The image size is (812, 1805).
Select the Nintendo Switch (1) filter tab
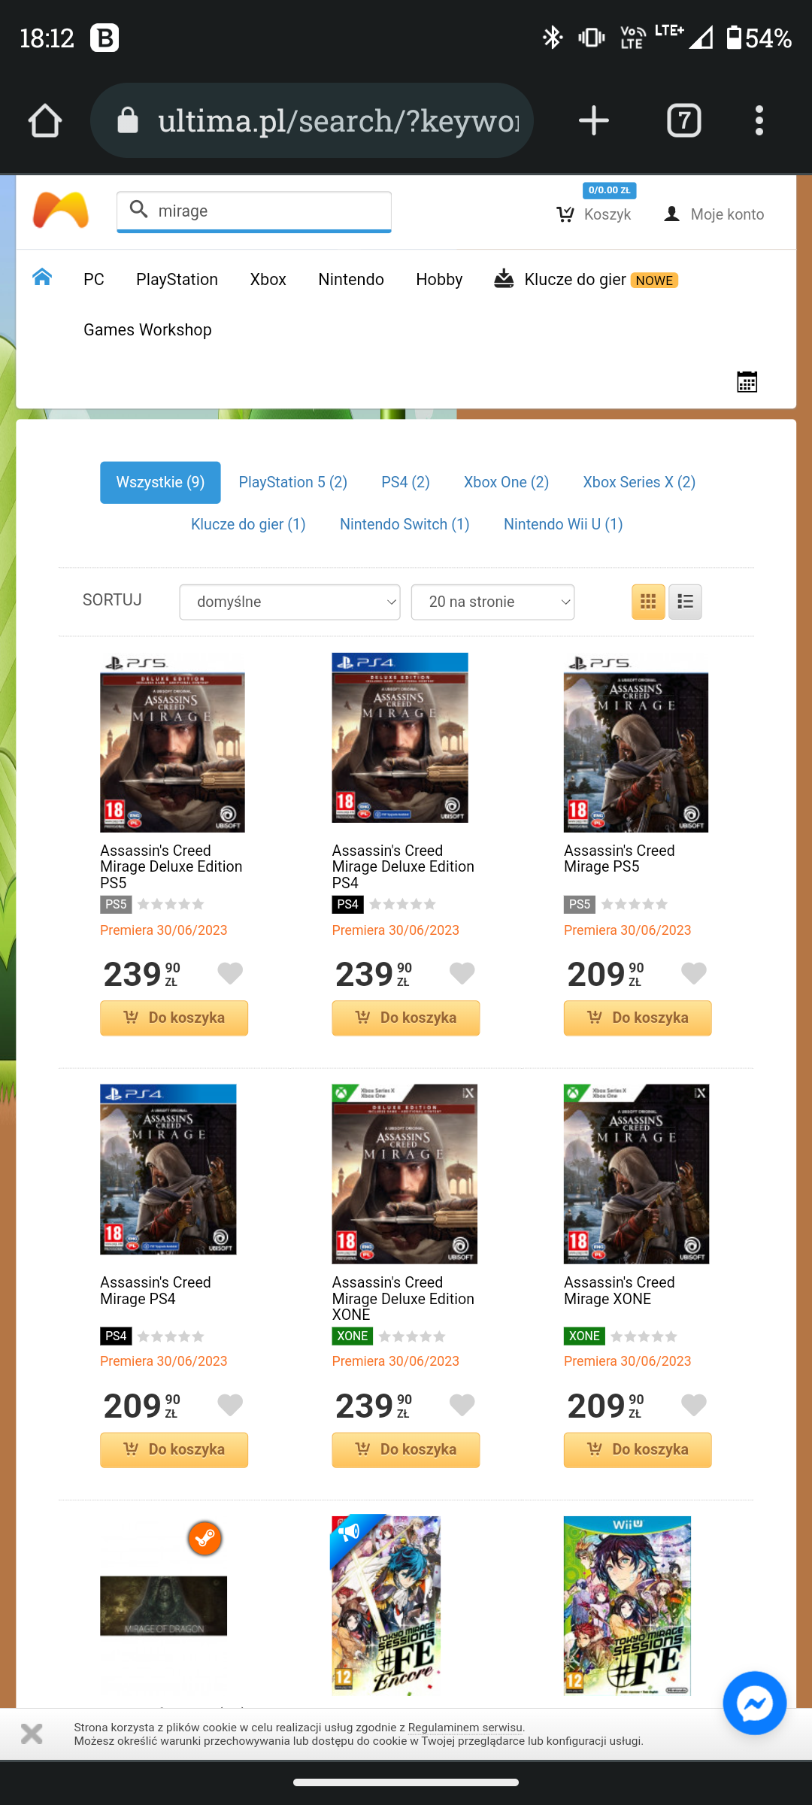404,524
